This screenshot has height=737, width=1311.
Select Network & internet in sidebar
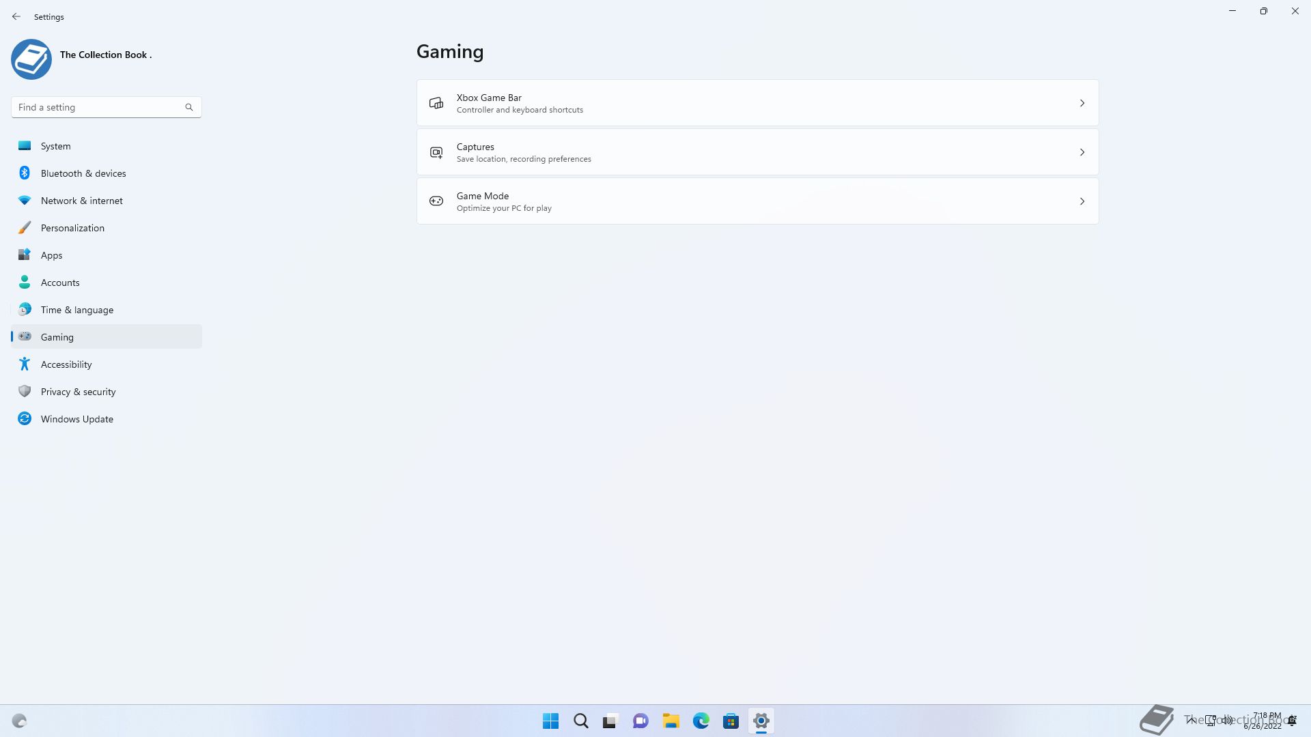pyautogui.click(x=81, y=201)
